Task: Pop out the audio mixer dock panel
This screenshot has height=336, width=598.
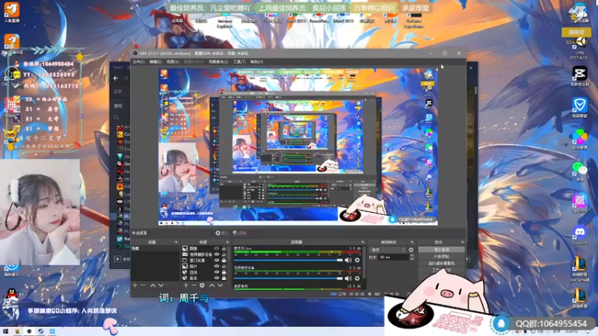Action: point(363,242)
